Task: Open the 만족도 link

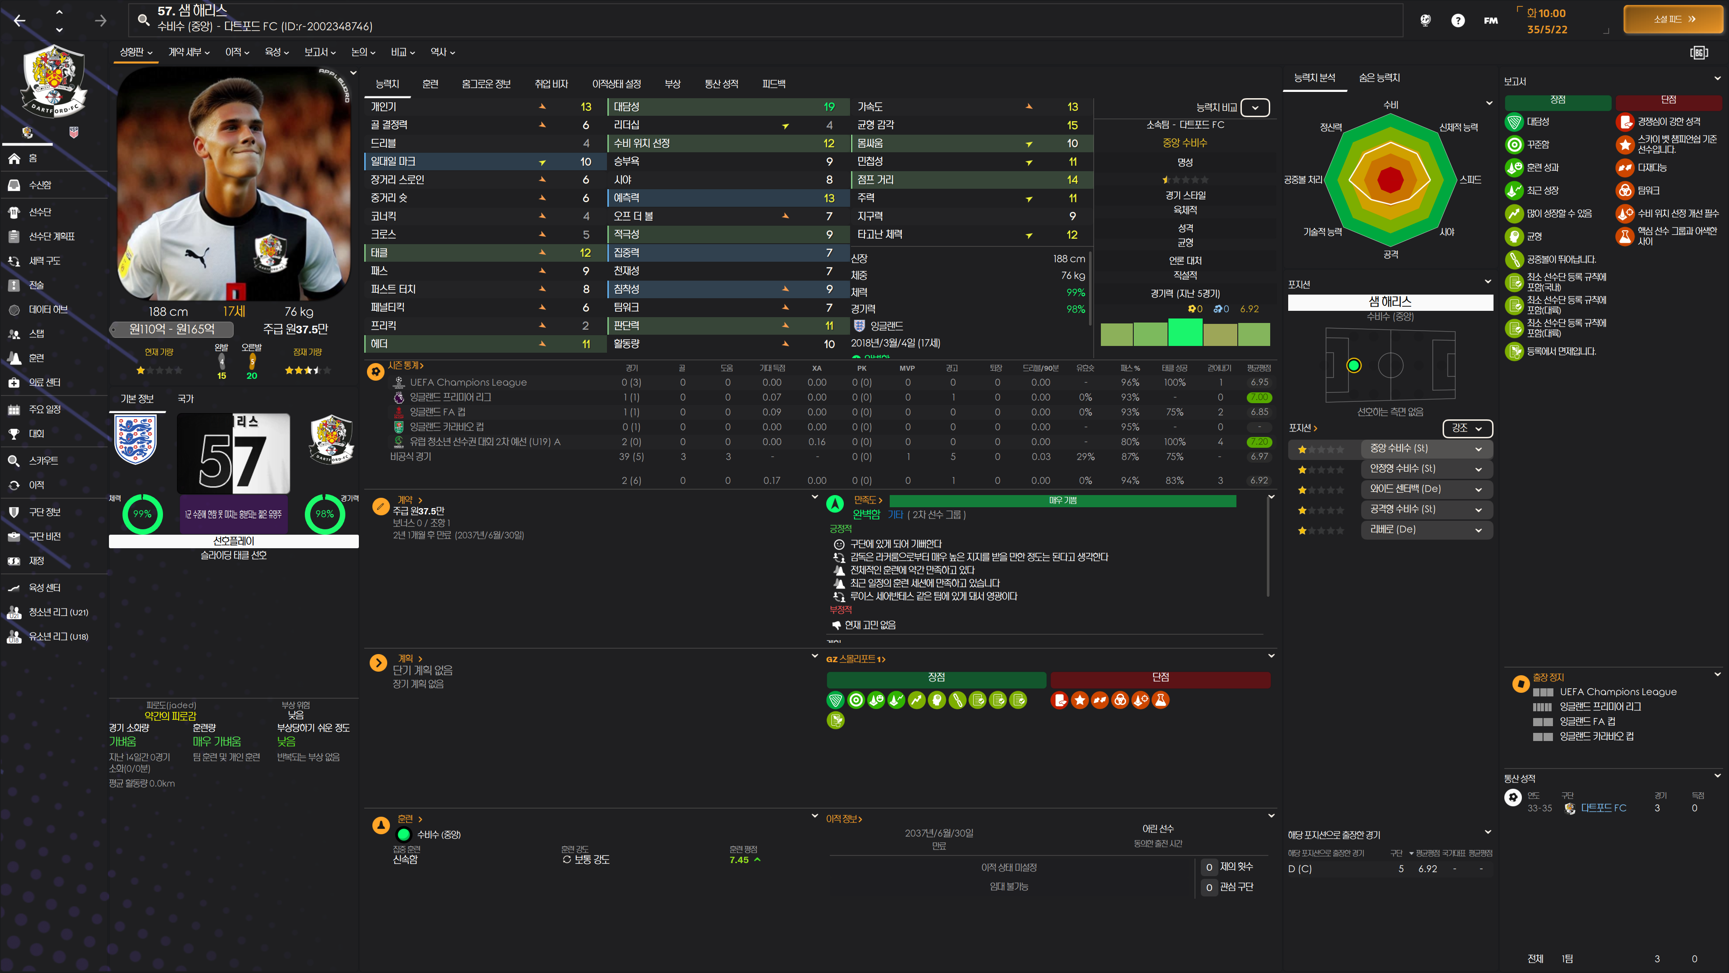Action: (868, 500)
